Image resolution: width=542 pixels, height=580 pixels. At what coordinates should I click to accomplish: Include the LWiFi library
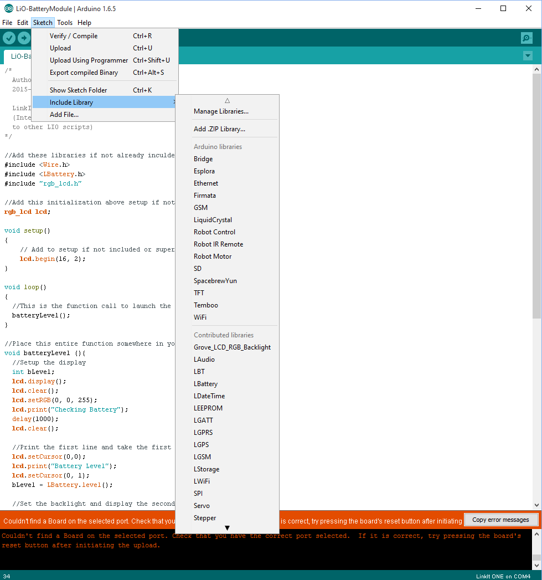coord(227,481)
